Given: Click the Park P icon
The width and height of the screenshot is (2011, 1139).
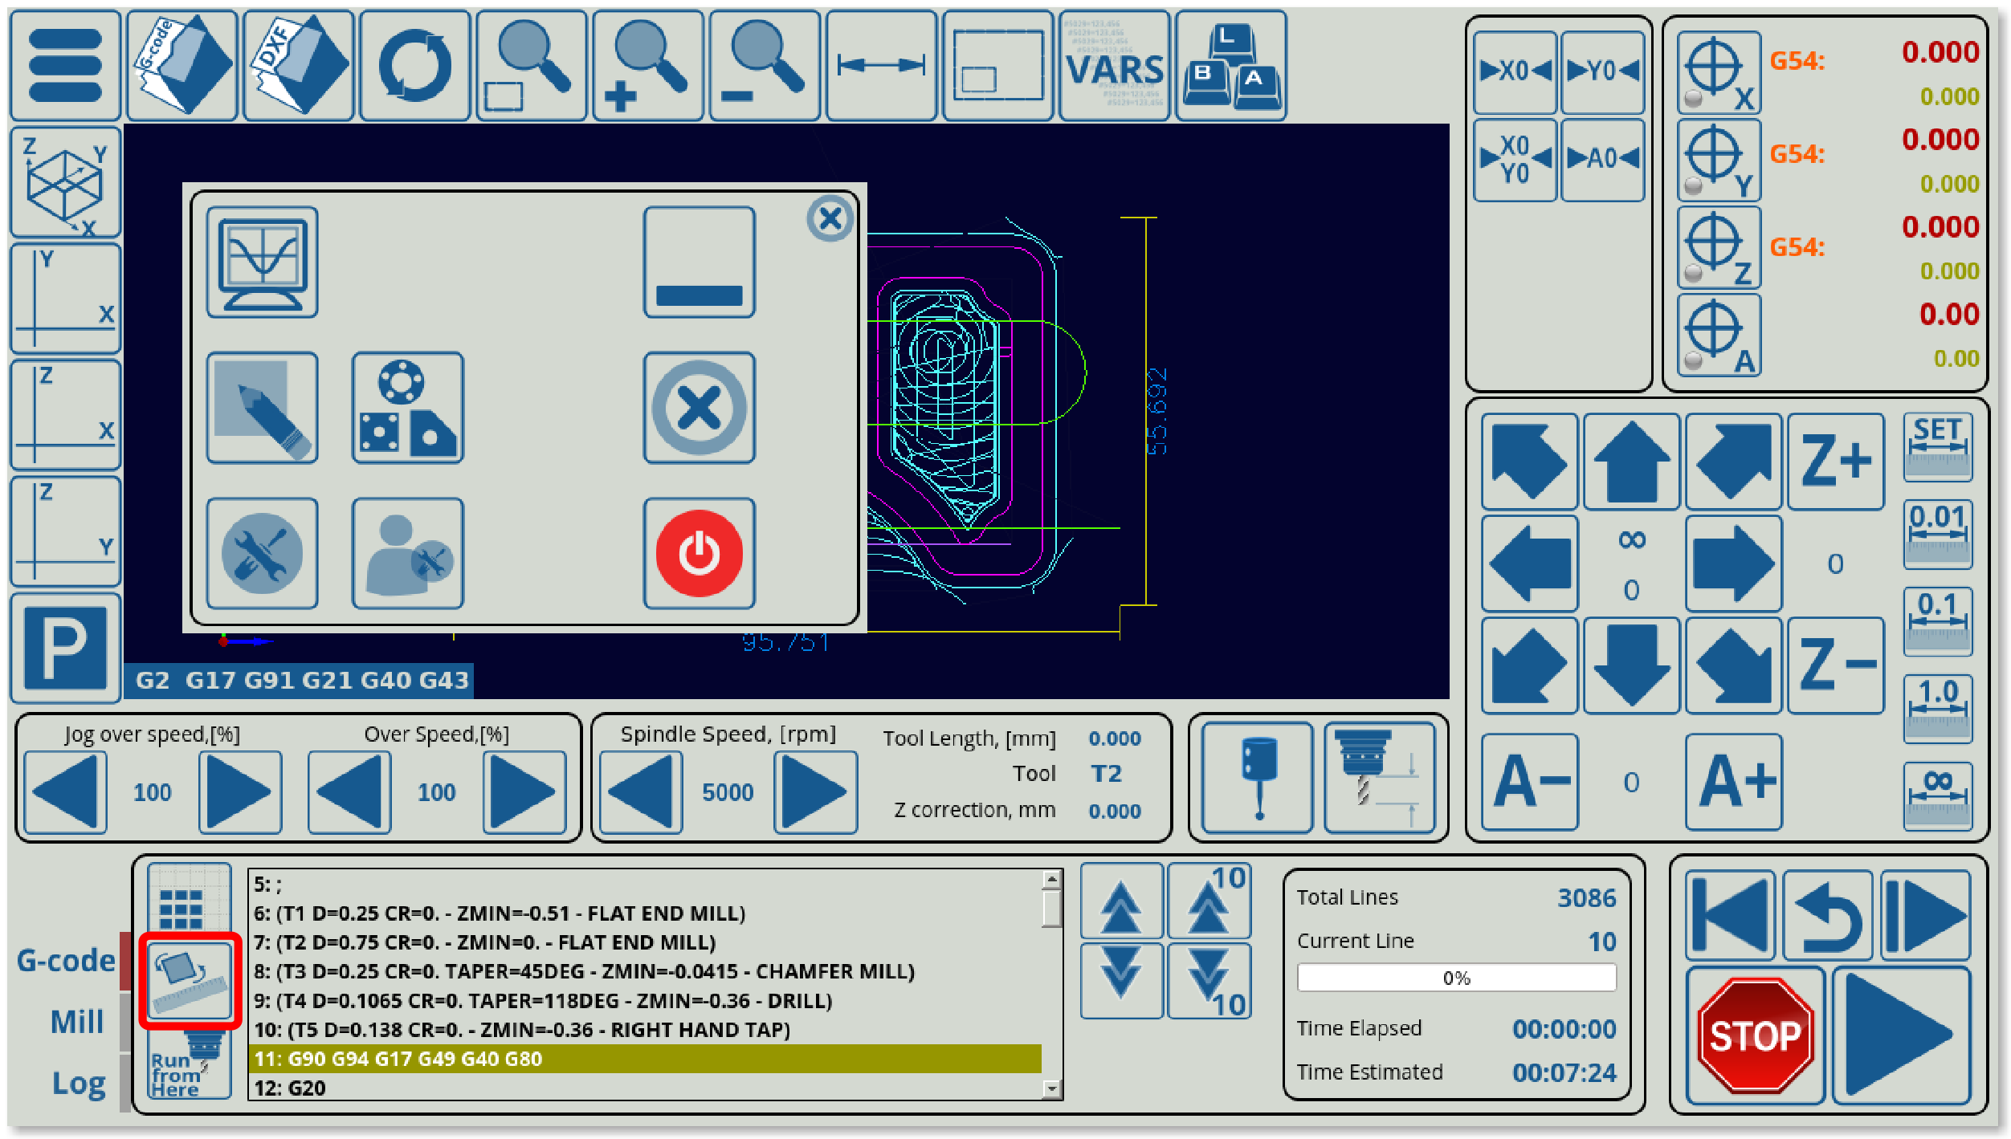Looking at the screenshot, I should tap(66, 648).
